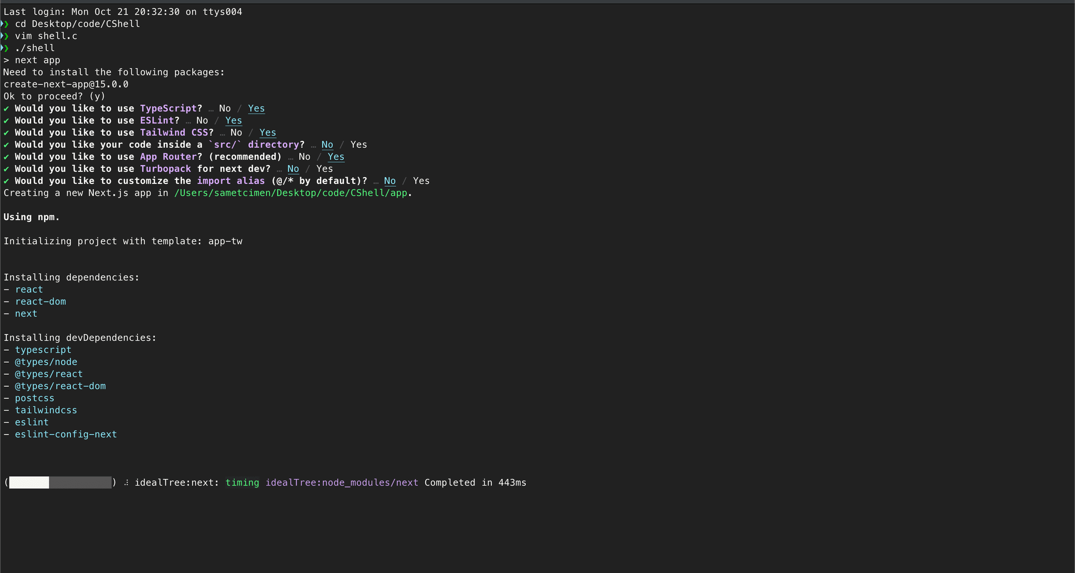This screenshot has width=1075, height=573.
Task: Click the purple 'Turbopack' keyword
Action: coord(165,169)
